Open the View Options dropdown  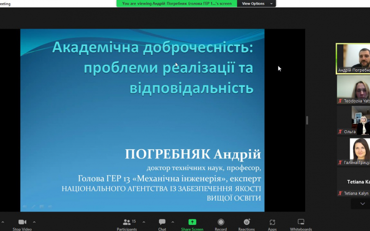pos(257,4)
